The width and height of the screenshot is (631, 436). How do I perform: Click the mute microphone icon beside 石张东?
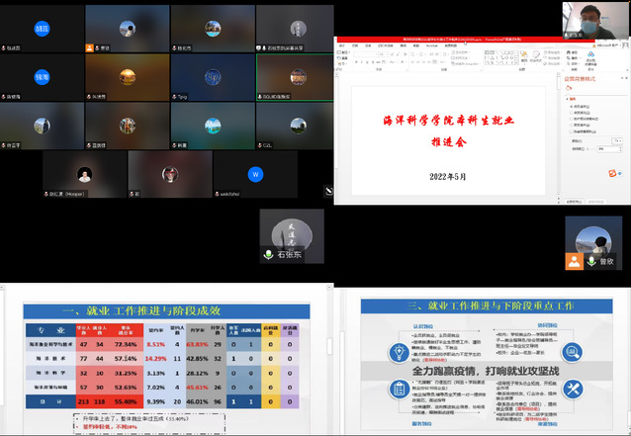[268, 254]
